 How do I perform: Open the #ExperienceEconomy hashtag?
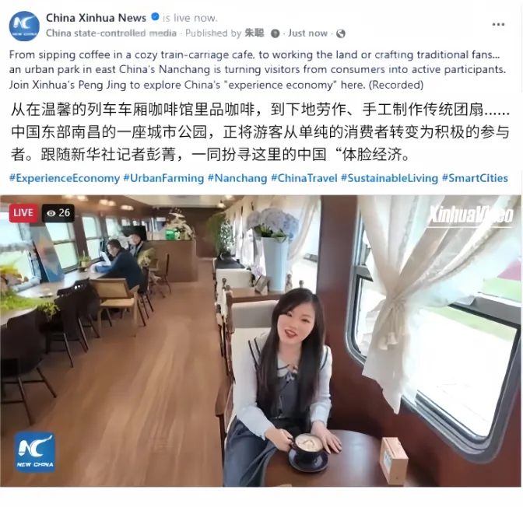click(65, 178)
